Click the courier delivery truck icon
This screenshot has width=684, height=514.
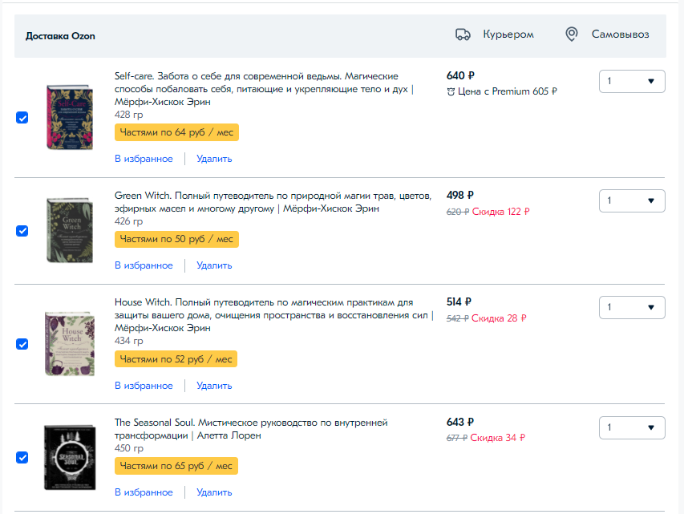pos(463,34)
